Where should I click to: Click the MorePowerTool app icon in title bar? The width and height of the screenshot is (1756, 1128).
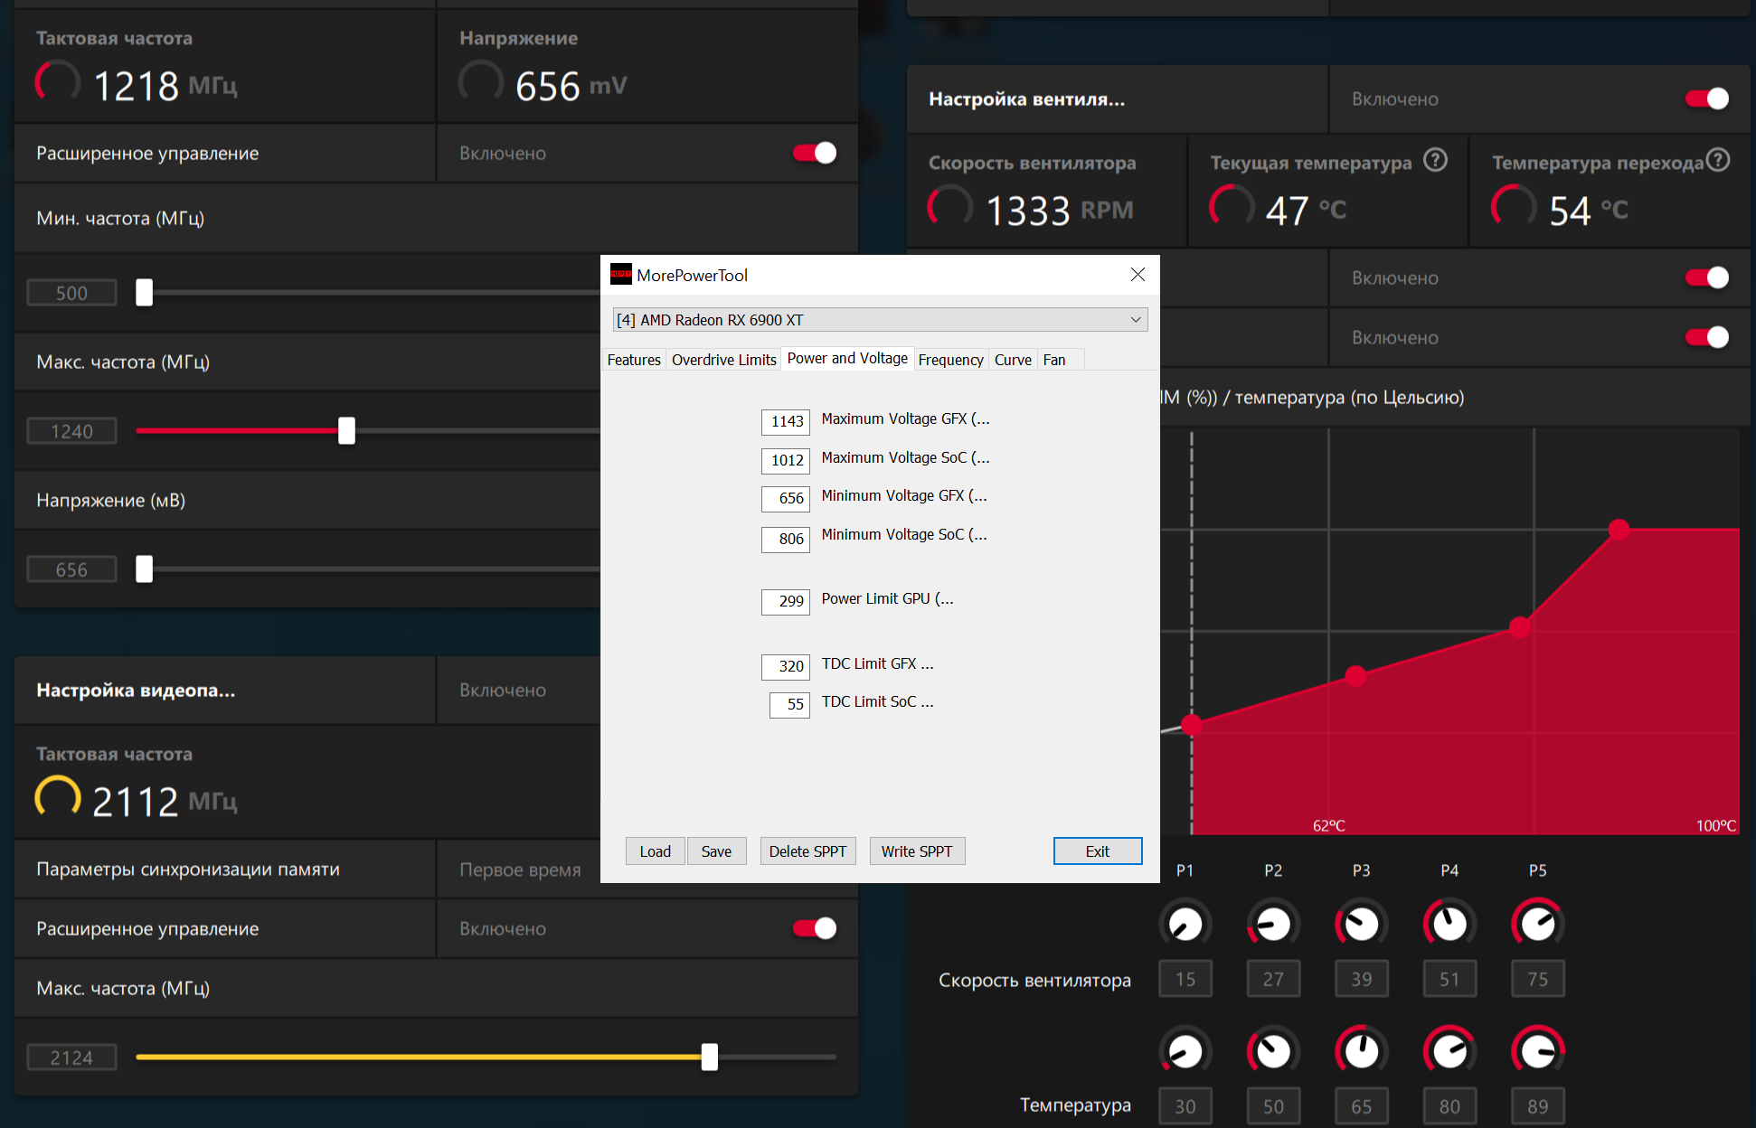tap(621, 275)
